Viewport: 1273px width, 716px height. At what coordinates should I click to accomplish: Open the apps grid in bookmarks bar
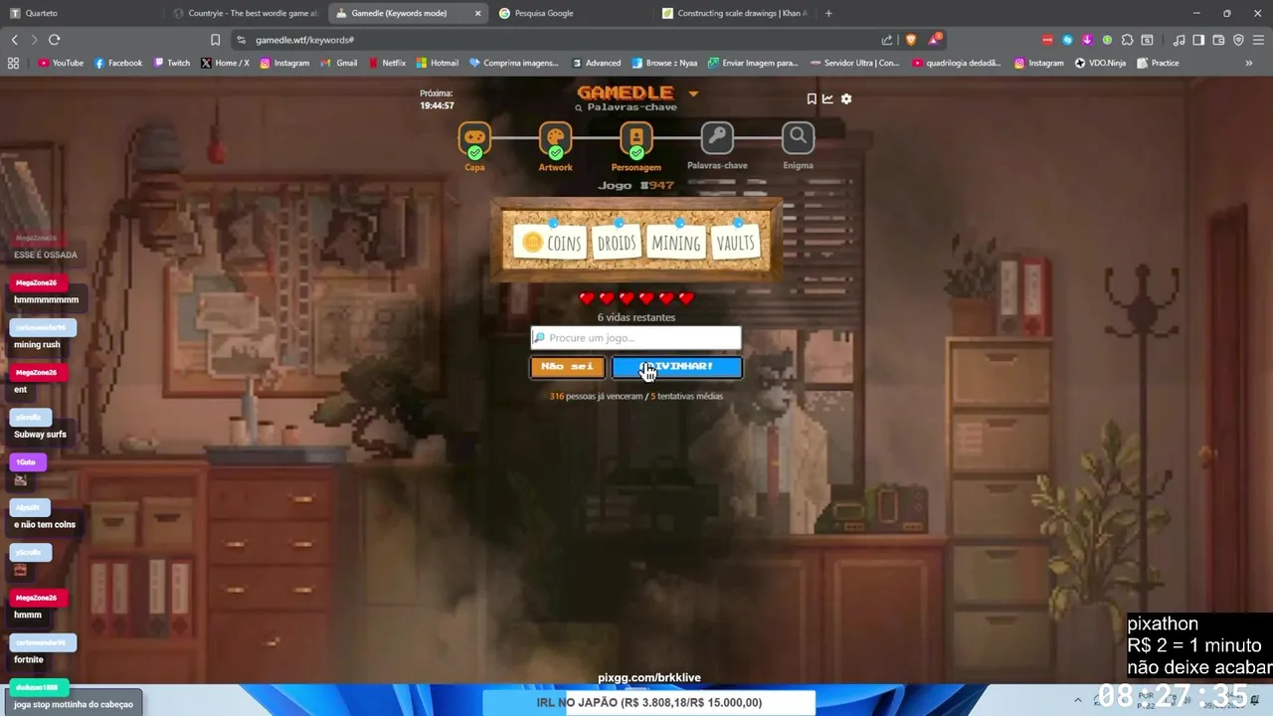(13, 63)
